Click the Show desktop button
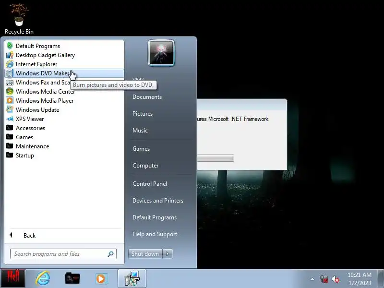The height and width of the screenshot is (288, 384). tap(381, 278)
